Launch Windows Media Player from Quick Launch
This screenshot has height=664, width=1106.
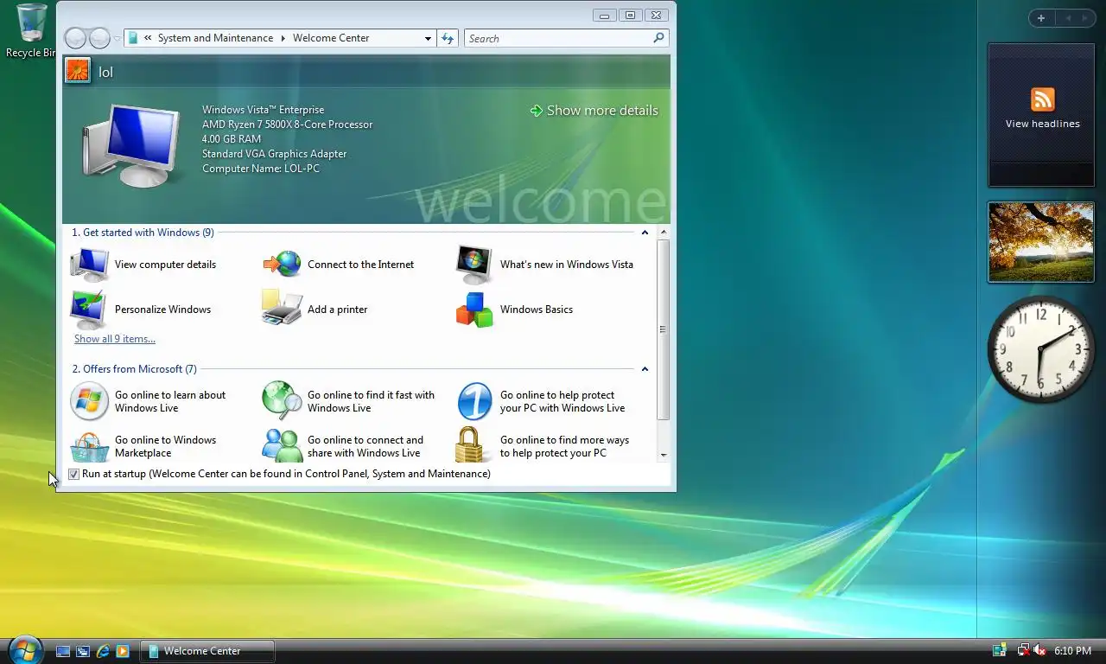pyautogui.click(x=123, y=651)
